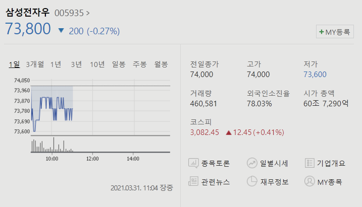Switch to the 10년 chart tab
The height and width of the screenshot is (207, 362).
pyautogui.click(x=97, y=64)
